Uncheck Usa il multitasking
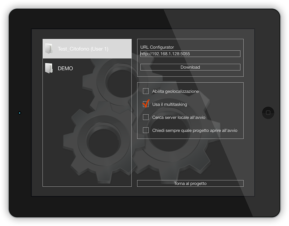 click(146, 104)
